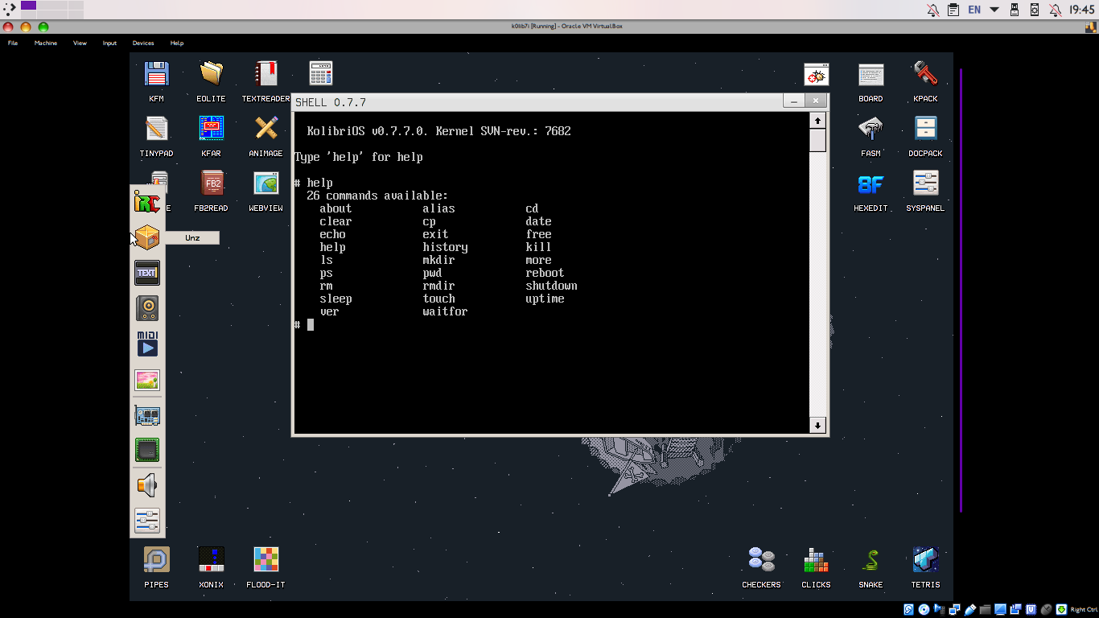Open the green CPU chip dock icon
The width and height of the screenshot is (1099, 618).
[x=147, y=450]
